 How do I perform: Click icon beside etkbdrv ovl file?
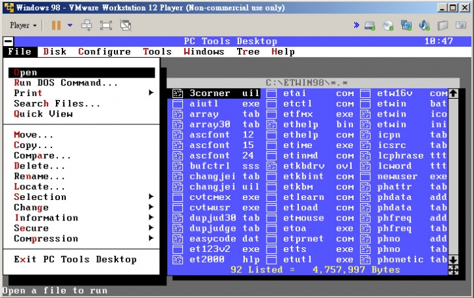coord(271,166)
